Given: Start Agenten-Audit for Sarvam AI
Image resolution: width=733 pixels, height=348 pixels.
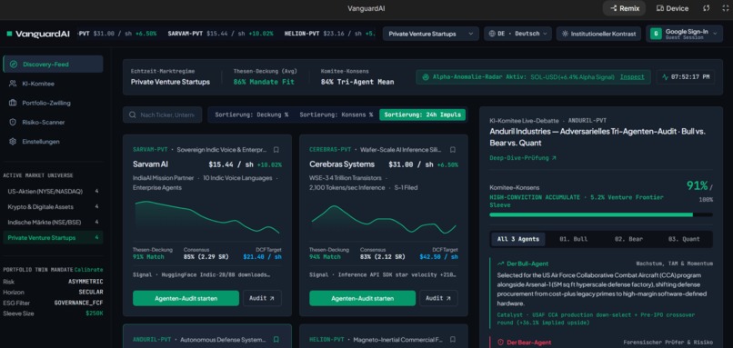Looking at the screenshot, I should point(186,298).
